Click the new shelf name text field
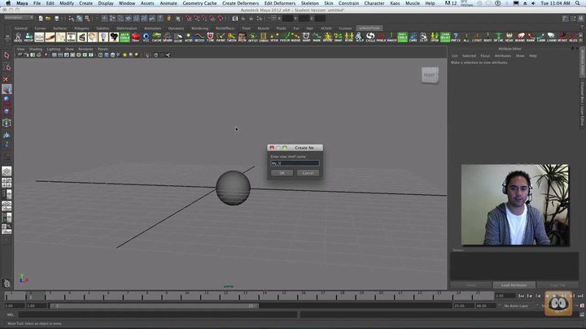This screenshot has height=329, width=586. pos(294,162)
